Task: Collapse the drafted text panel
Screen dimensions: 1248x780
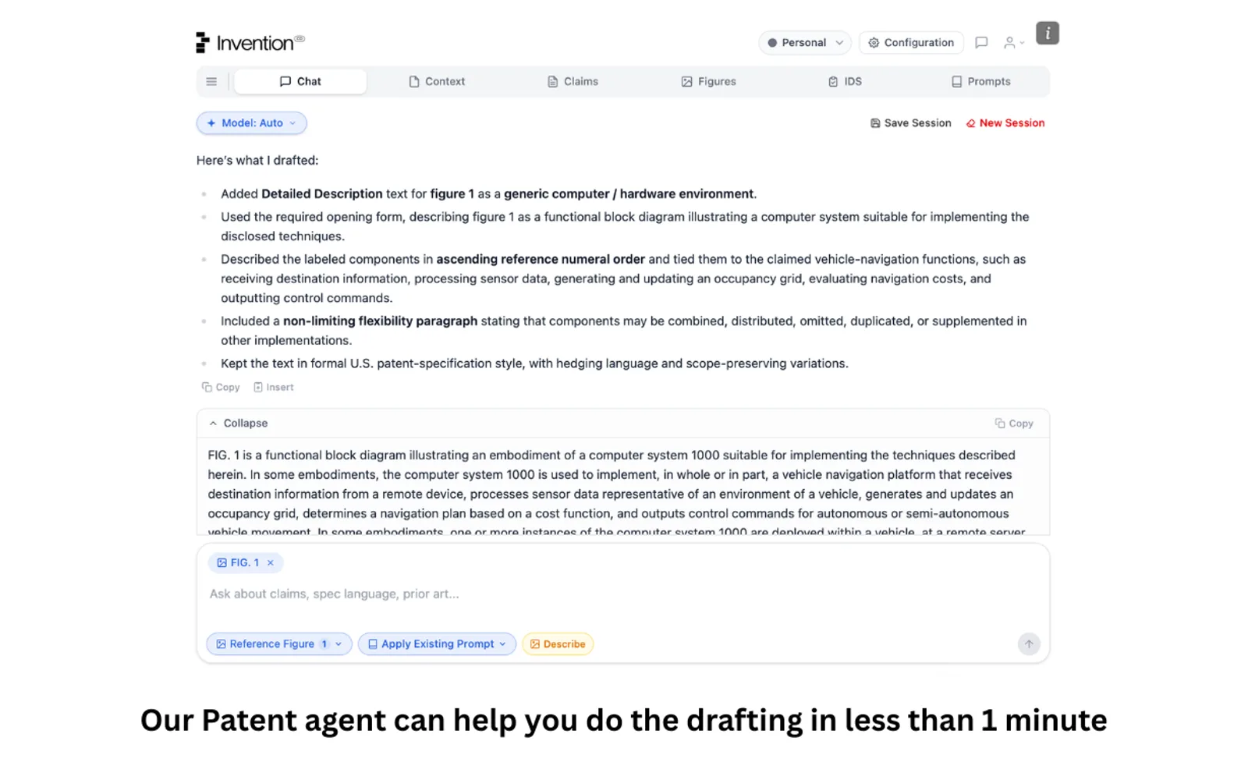Action: pyautogui.click(x=238, y=423)
